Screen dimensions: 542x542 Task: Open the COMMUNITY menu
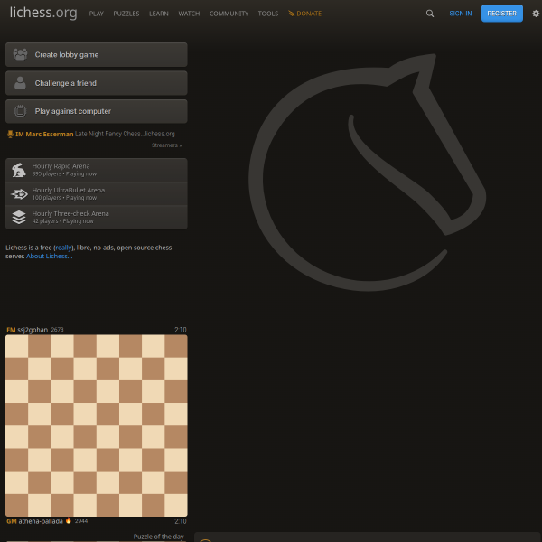tap(229, 14)
